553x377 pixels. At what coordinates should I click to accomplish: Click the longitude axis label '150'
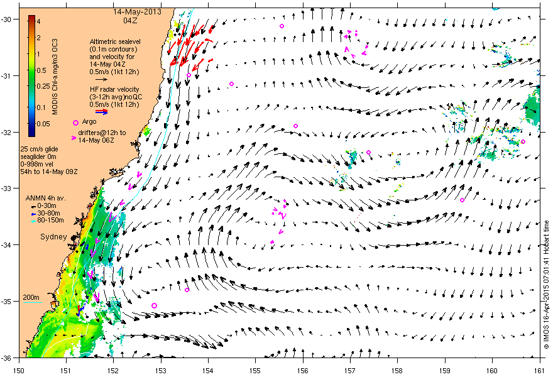pos(19,371)
